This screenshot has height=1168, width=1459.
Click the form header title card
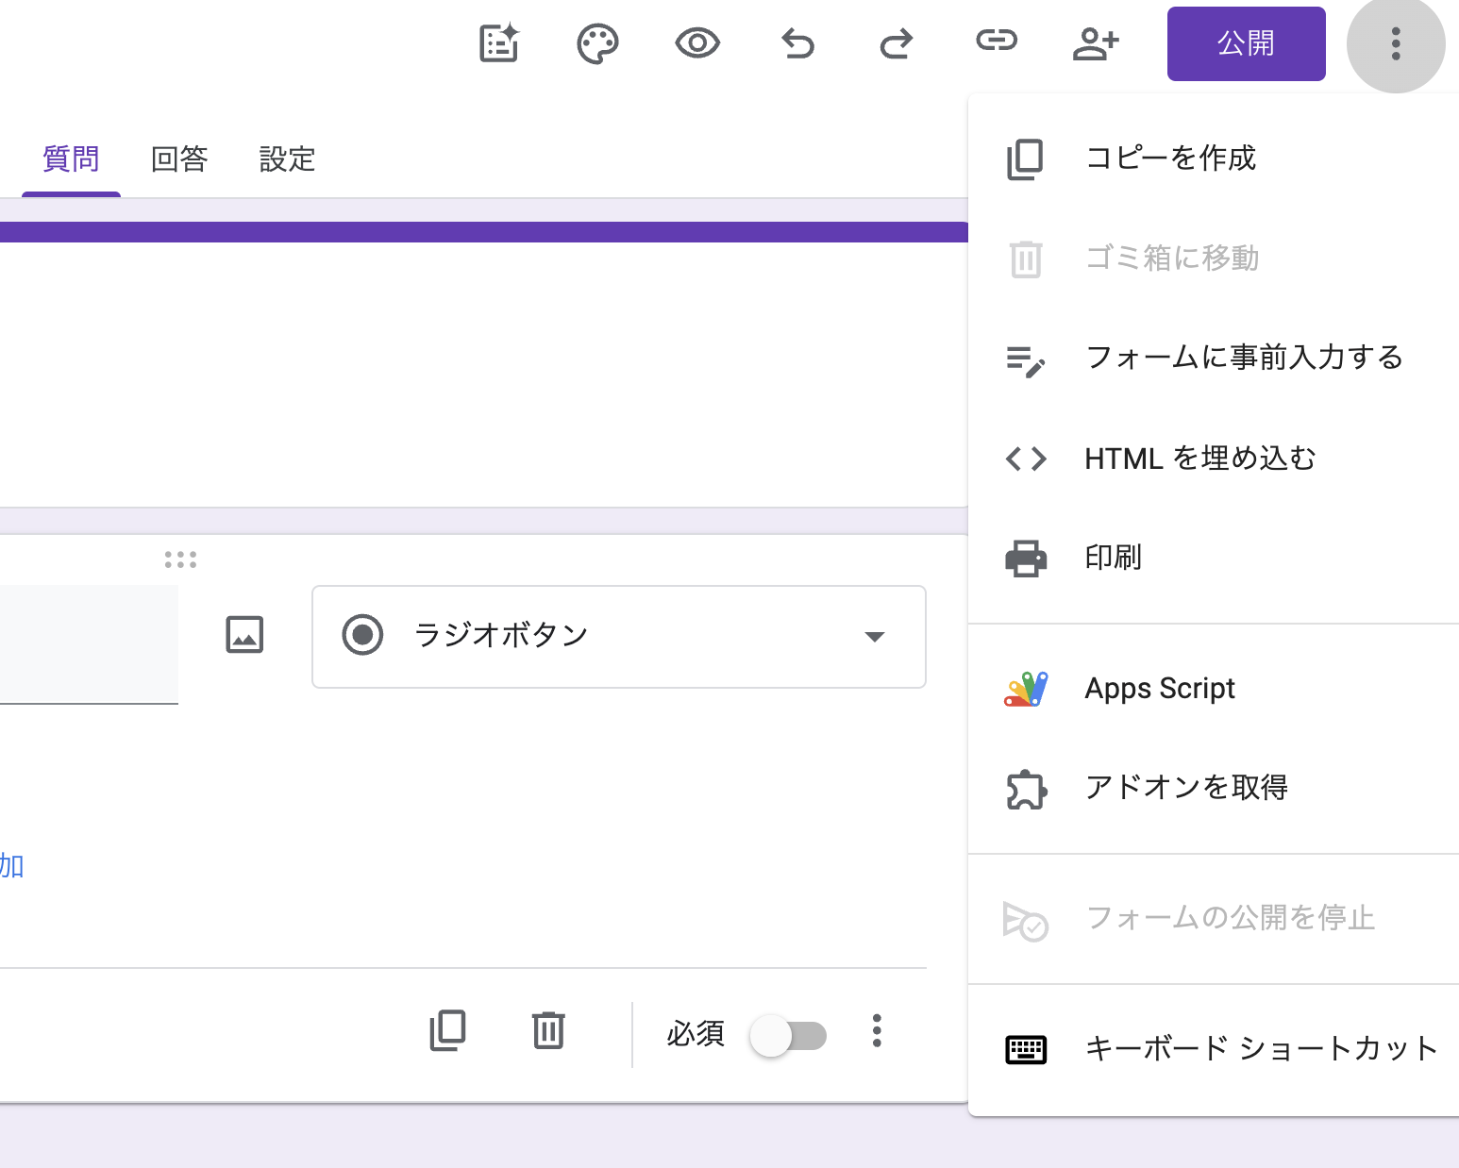484,364
